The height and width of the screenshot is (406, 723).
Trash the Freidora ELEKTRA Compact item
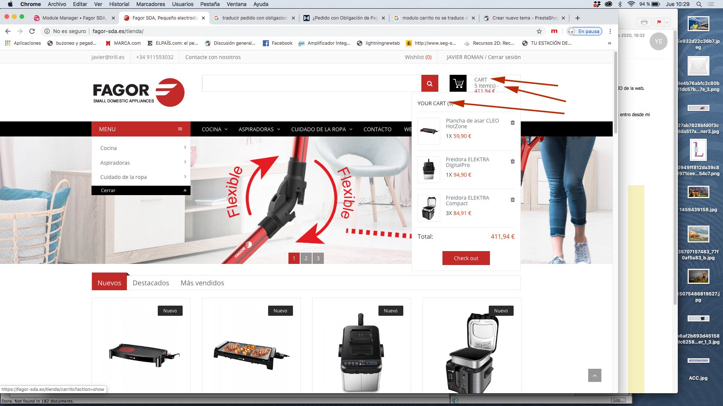[513, 200]
